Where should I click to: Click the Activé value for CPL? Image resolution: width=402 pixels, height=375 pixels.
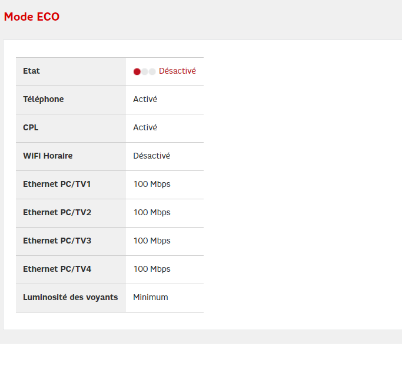pyautogui.click(x=145, y=127)
